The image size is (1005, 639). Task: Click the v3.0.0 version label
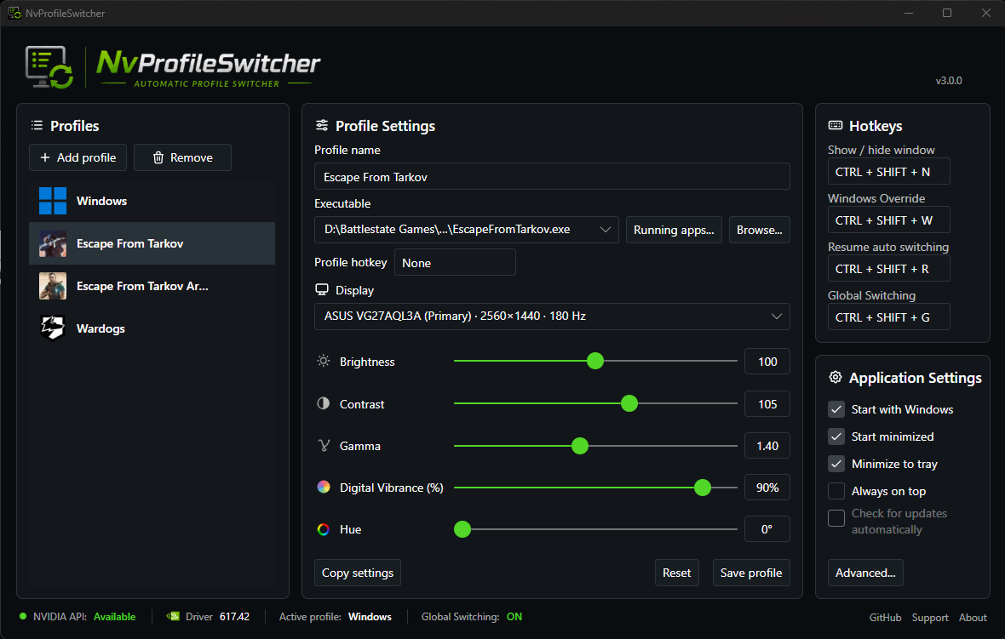pos(949,81)
